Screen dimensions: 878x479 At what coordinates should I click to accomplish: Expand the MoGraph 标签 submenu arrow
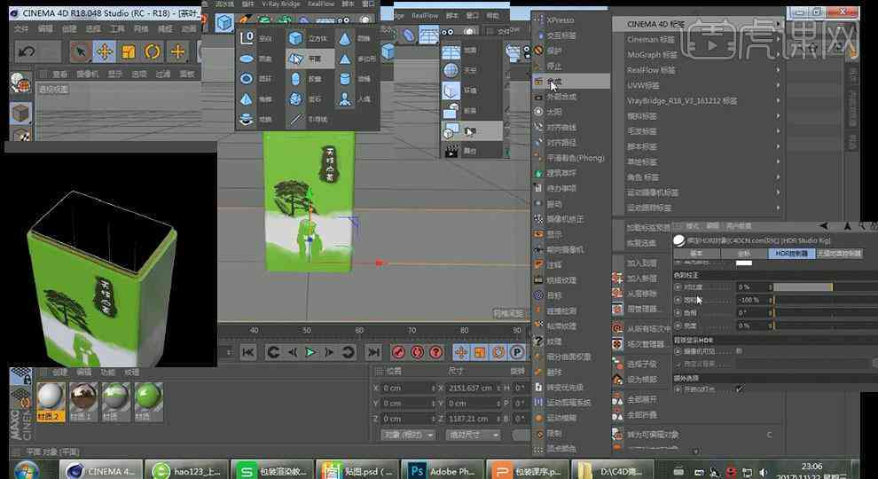click(x=778, y=55)
